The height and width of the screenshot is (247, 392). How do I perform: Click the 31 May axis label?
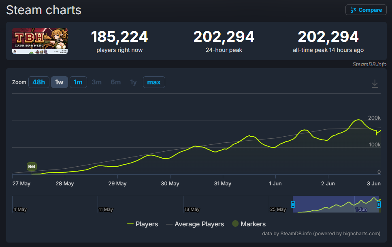223,184
